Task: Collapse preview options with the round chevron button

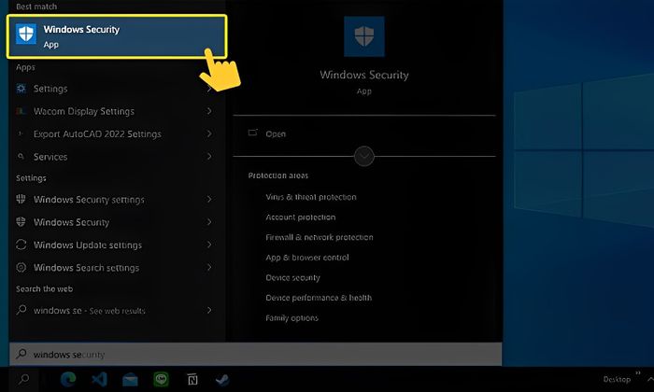Action: click(x=364, y=156)
